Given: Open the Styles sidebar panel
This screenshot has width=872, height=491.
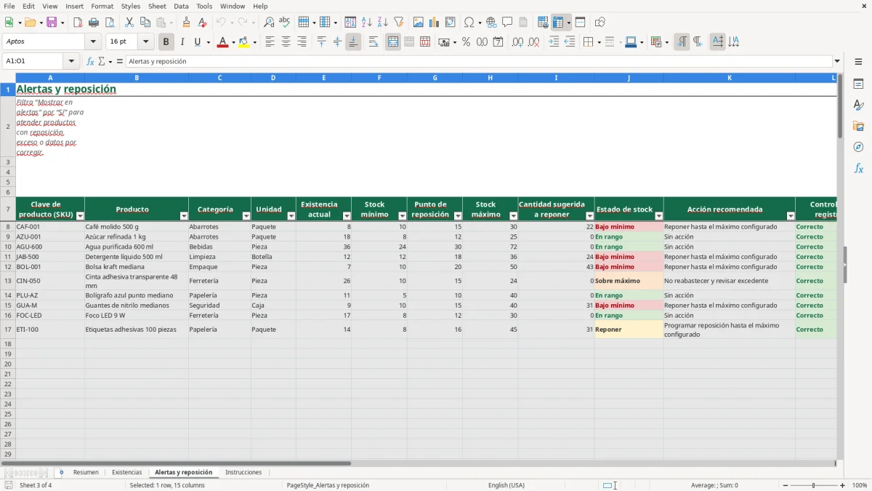Looking at the screenshot, I should coord(858,105).
